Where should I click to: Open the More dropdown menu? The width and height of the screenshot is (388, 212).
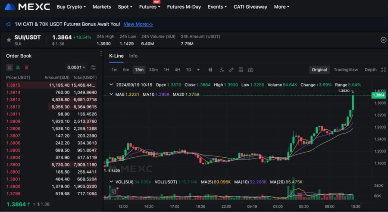click(x=282, y=7)
